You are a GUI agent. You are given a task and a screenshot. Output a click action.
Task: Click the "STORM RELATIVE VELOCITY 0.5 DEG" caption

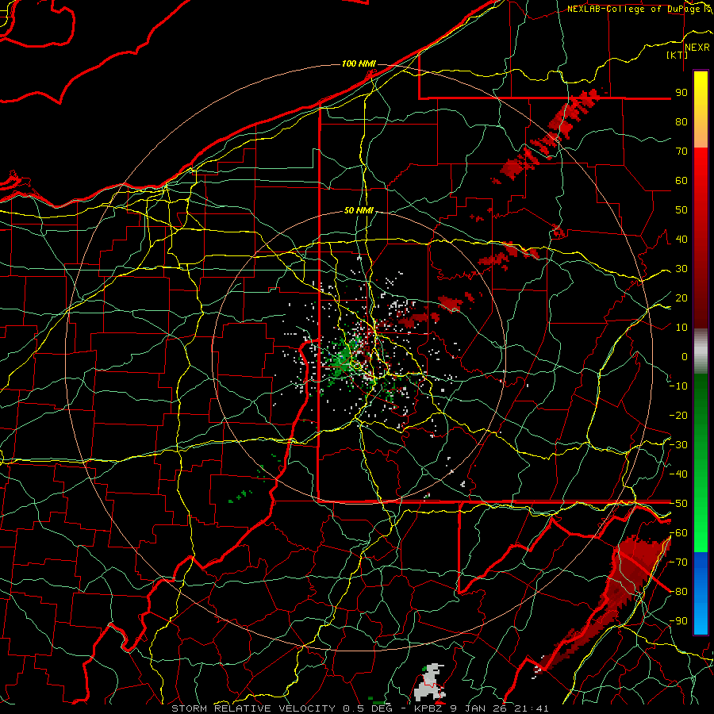(x=282, y=708)
